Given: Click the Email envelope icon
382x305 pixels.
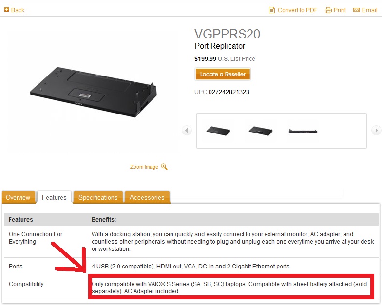Looking at the screenshot, I should 356,10.
